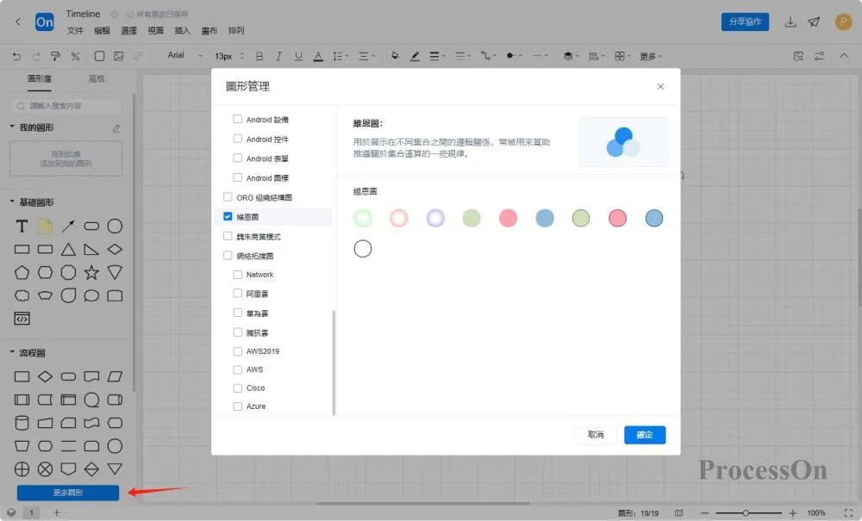Select the cylinder database flowchart shape
Screen dimensions: 862x521
[22, 423]
